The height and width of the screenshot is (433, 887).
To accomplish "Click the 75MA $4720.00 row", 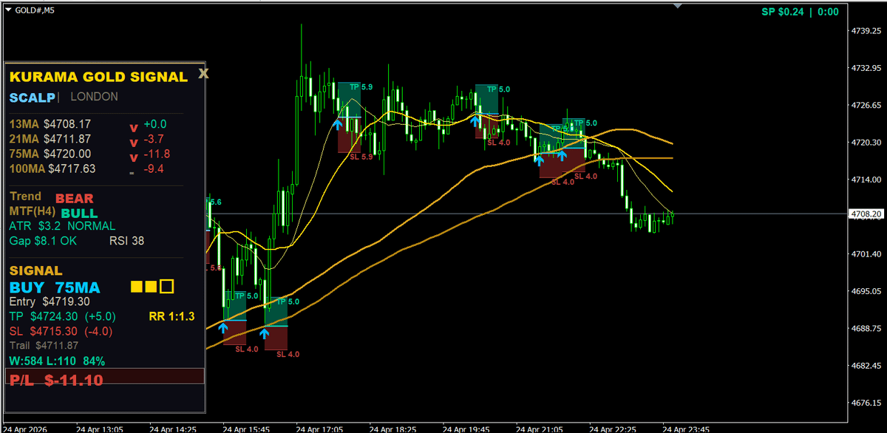I will (50, 154).
